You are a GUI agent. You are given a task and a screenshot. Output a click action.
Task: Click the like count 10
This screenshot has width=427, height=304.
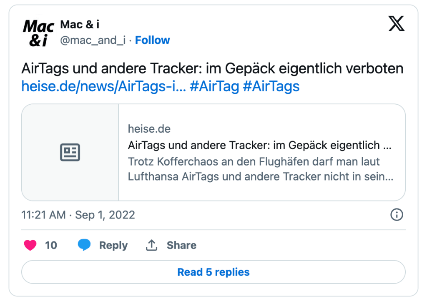click(x=51, y=245)
